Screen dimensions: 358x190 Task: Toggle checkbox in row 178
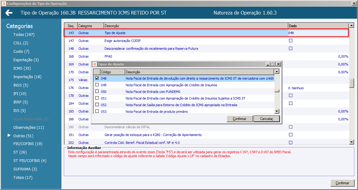pos(291,96)
